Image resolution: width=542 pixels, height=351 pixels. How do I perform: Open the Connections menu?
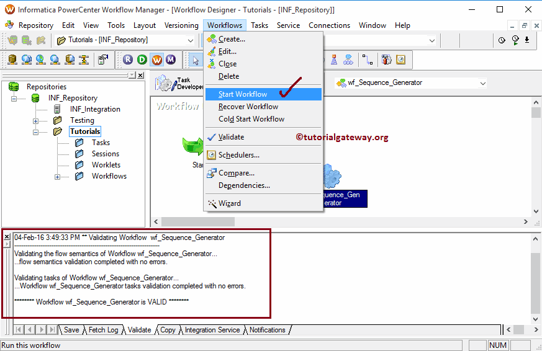coord(329,25)
